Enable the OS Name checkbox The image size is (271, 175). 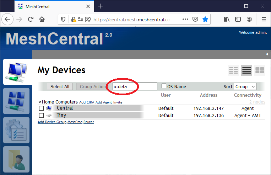click(x=164, y=86)
